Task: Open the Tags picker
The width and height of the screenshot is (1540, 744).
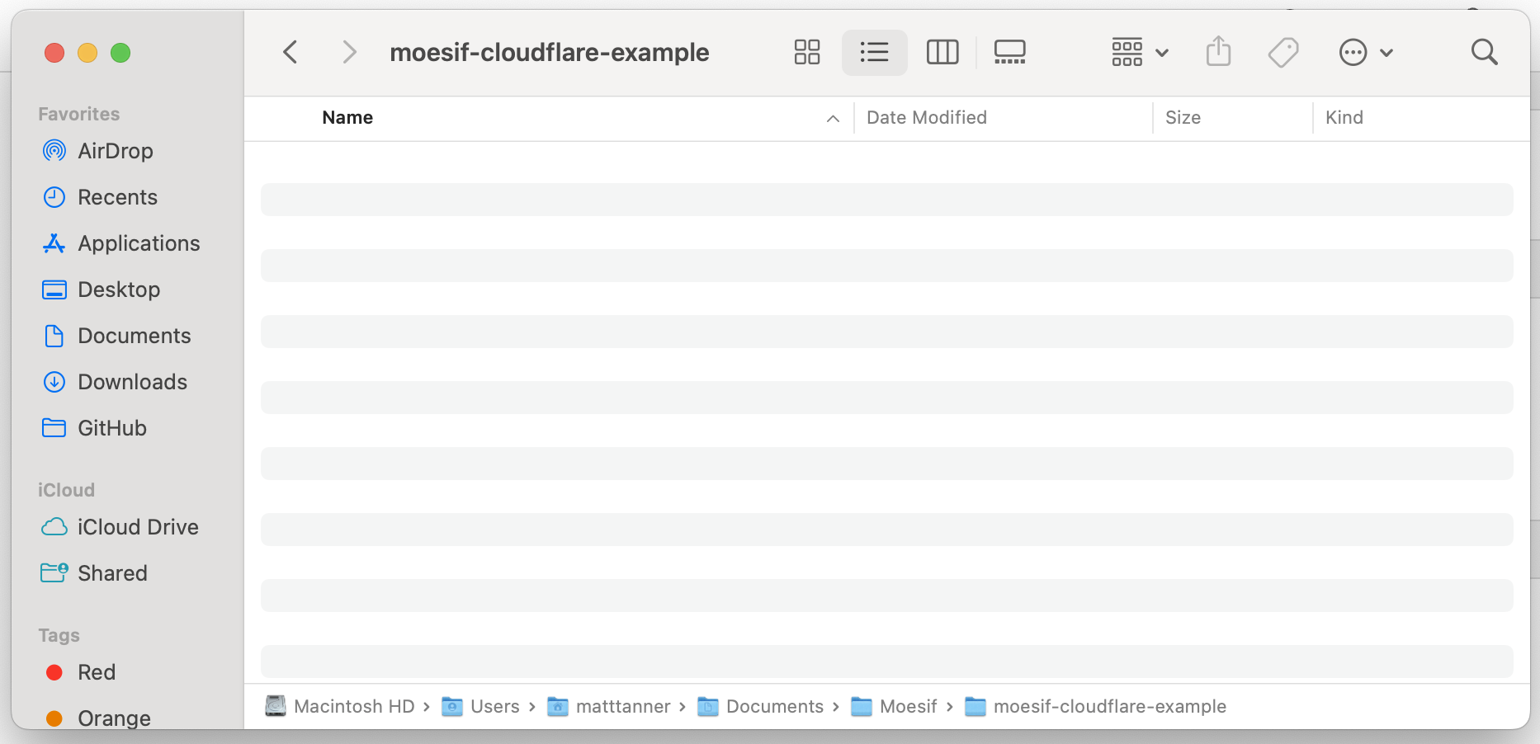Action: click(x=1283, y=51)
